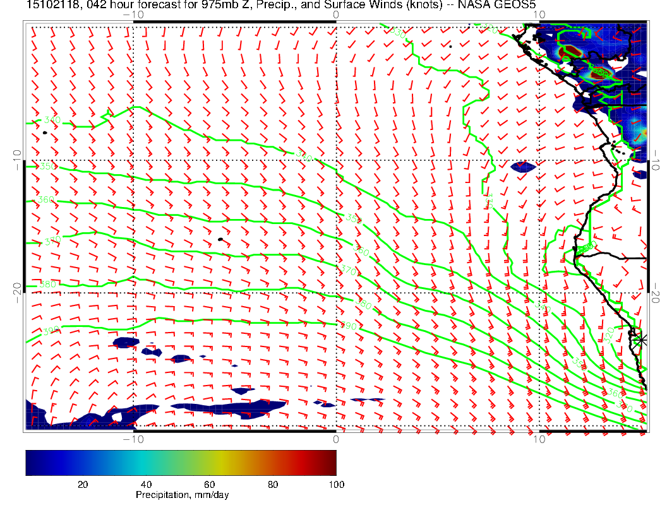Viewport: 667px width, 515px height.
Task: Click the '20' tick label under the color bar
Action: (x=82, y=484)
